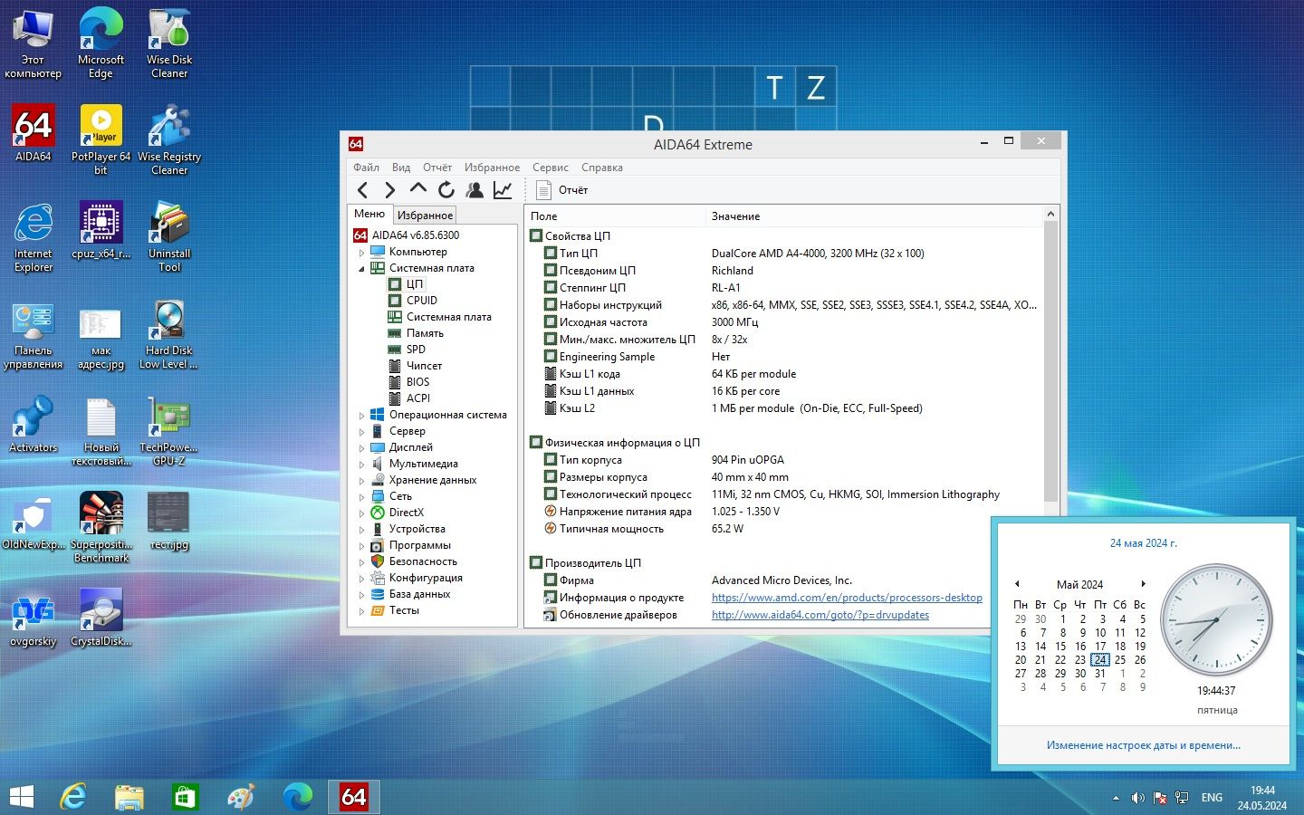Select day 31 in the May calendar
This screenshot has width=1304, height=815.
[x=1100, y=674]
